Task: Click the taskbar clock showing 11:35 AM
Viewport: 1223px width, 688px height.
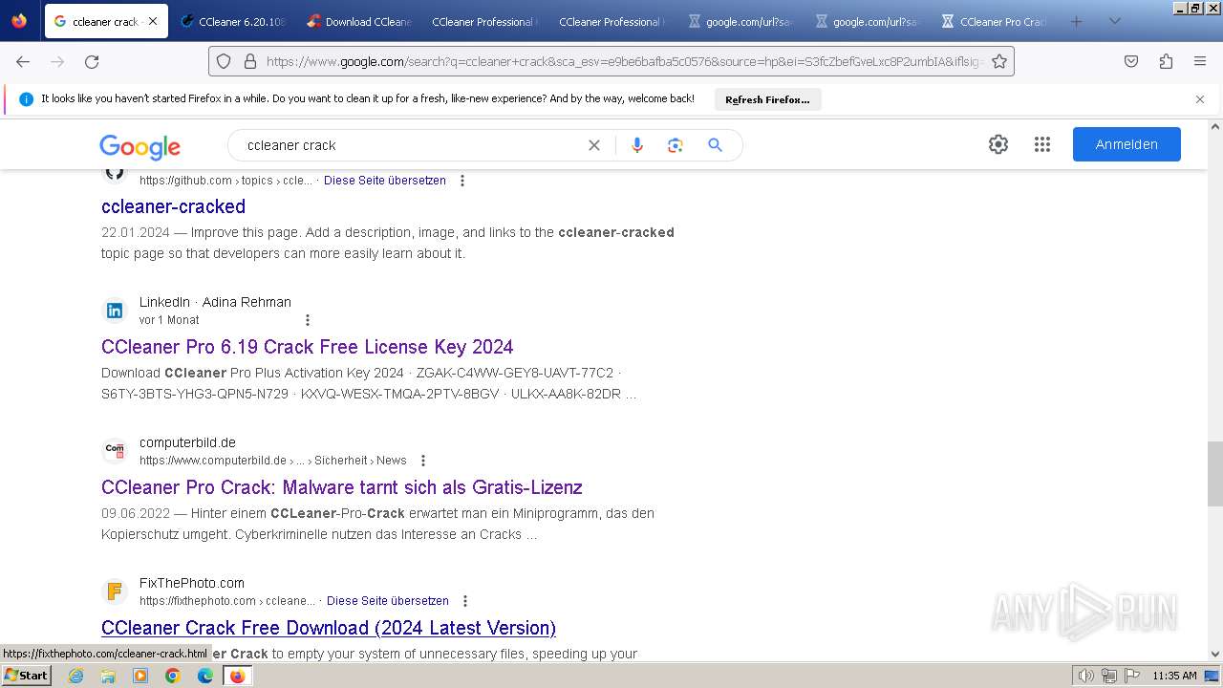Action: [x=1174, y=676]
